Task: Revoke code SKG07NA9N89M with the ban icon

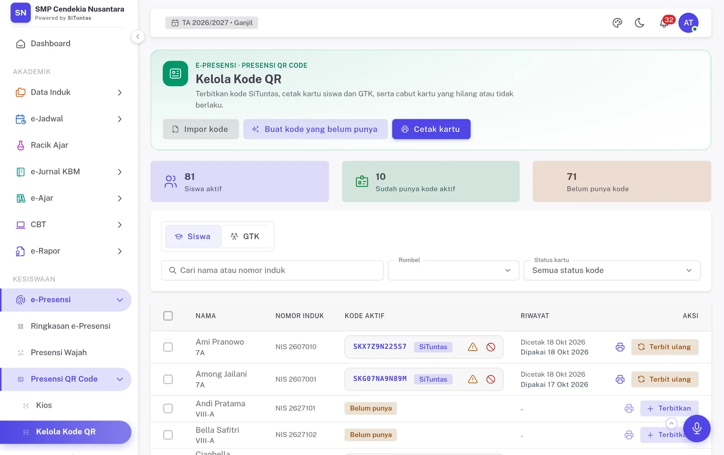Action: tap(491, 379)
